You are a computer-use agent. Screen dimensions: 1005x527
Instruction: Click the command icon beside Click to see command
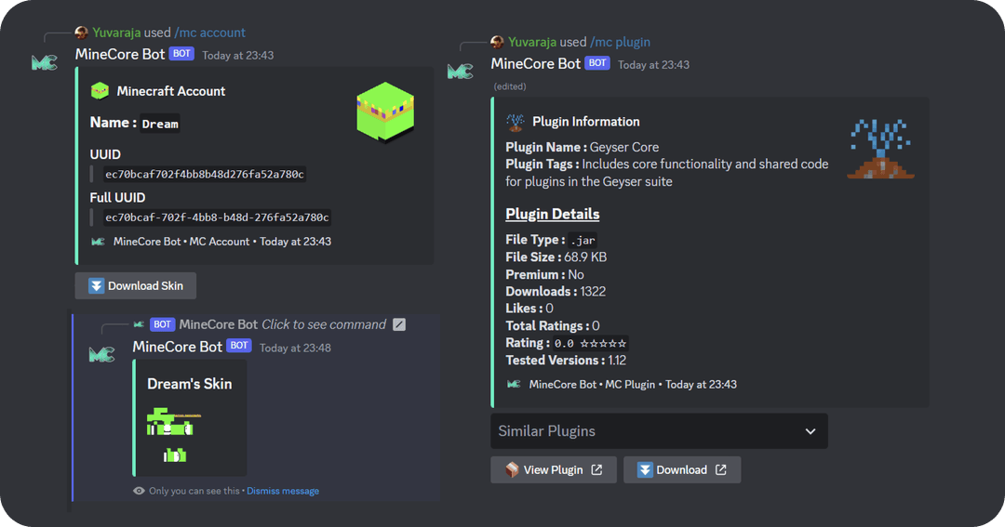[x=399, y=324]
